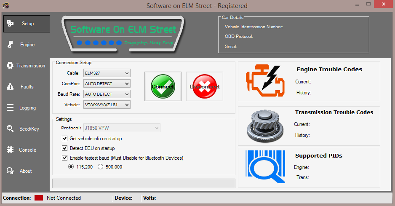Click the Supported PIDs heading
The width and height of the screenshot is (395, 206).
pyautogui.click(x=319, y=156)
